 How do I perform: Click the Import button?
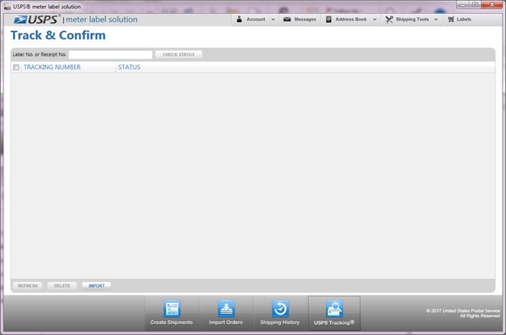pos(96,286)
